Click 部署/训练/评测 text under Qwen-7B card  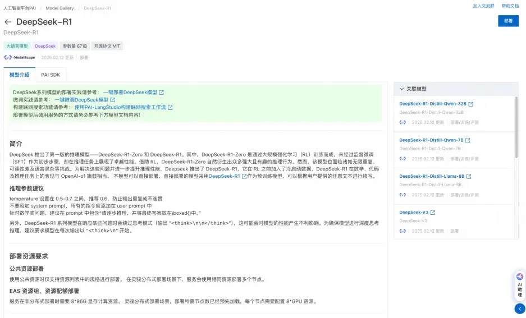pyautogui.click(x=464, y=159)
